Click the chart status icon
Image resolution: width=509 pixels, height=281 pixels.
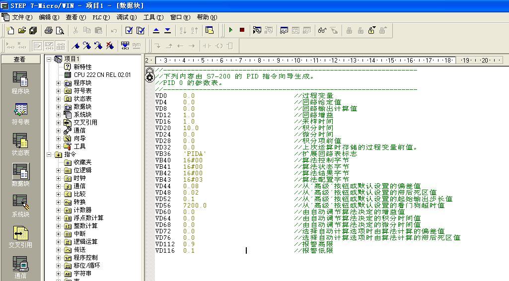(284, 30)
